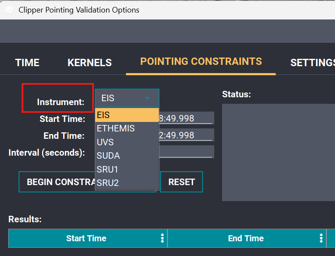Click the RESET button

point(181,182)
